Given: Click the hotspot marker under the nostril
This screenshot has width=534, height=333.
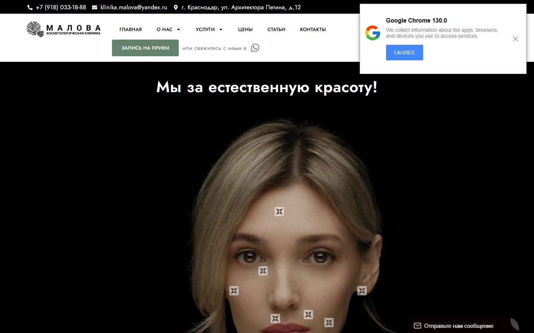Looking at the screenshot, I should click(x=308, y=314).
